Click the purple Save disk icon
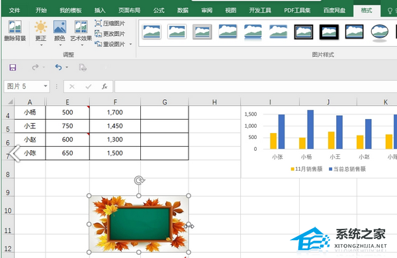Image resolution: width=397 pixels, height=258 pixels. pyautogui.click(x=13, y=67)
